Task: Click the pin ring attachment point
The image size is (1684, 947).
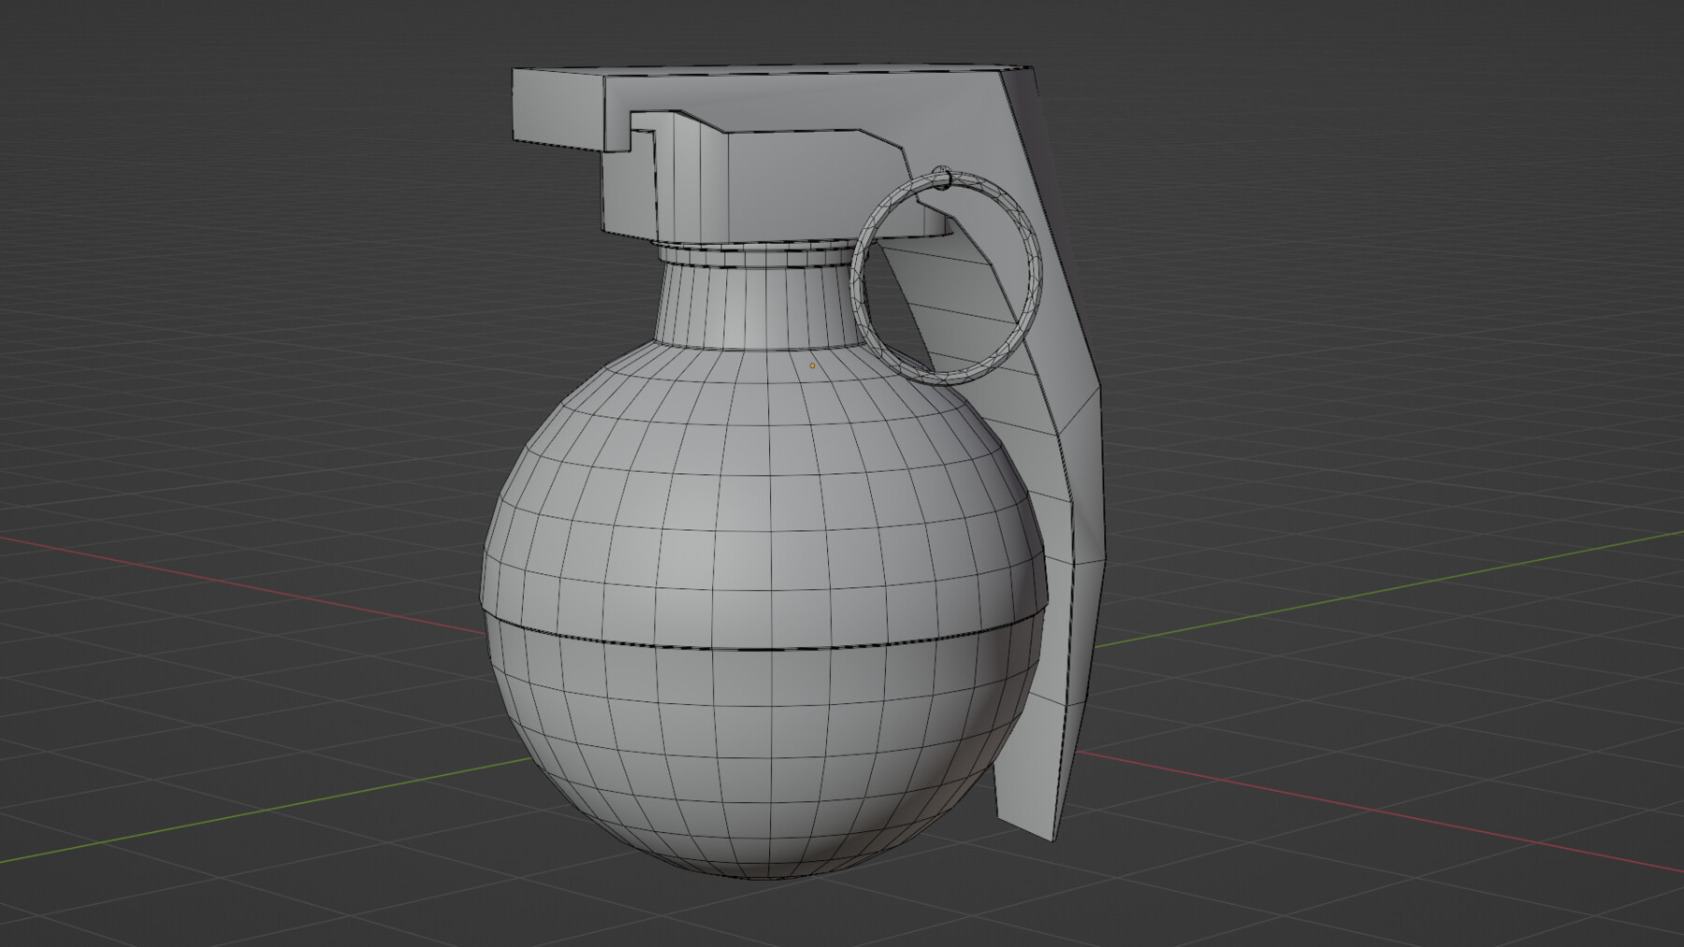Action: click(x=945, y=176)
